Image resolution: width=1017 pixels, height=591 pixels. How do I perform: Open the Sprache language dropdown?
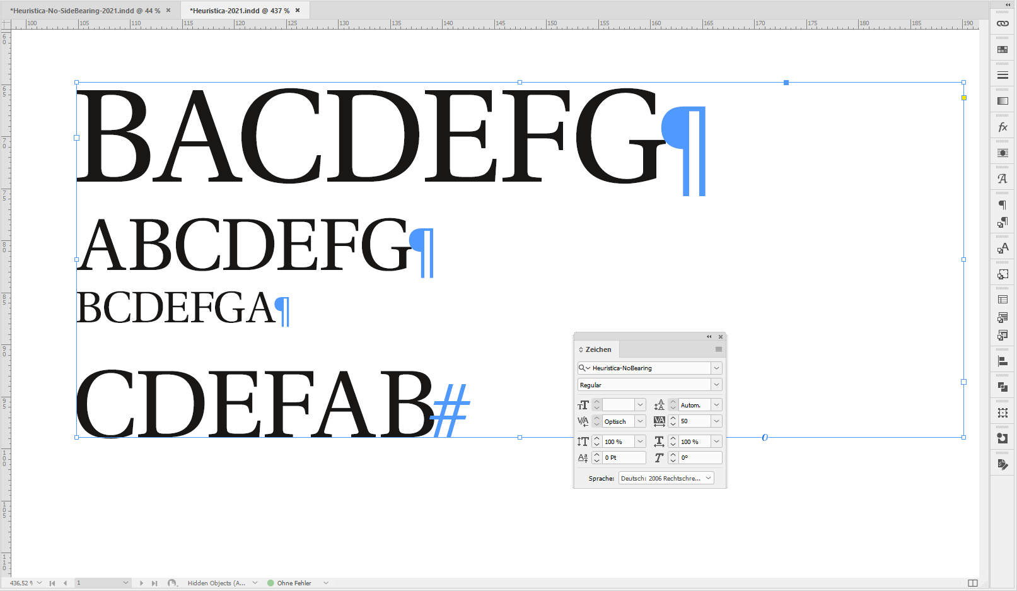pyautogui.click(x=709, y=478)
